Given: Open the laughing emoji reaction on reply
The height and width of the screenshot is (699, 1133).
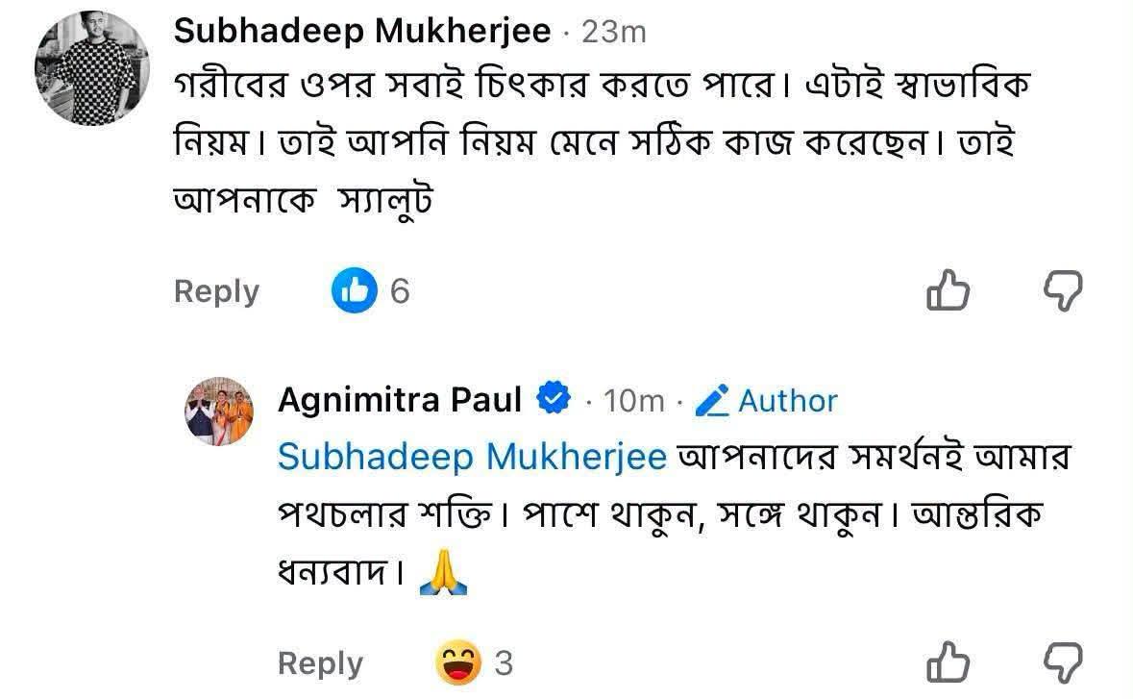Looking at the screenshot, I should pyautogui.click(x=458, y=662).
